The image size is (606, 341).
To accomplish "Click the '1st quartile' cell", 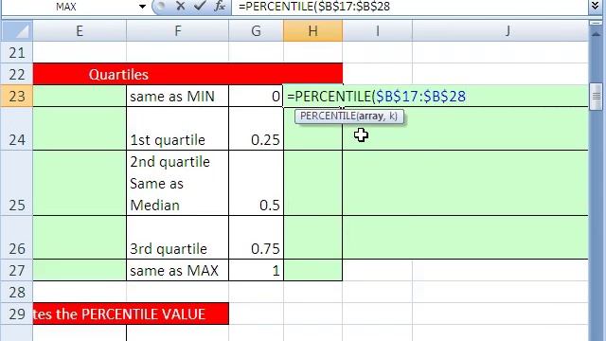I will coord(177,129).
